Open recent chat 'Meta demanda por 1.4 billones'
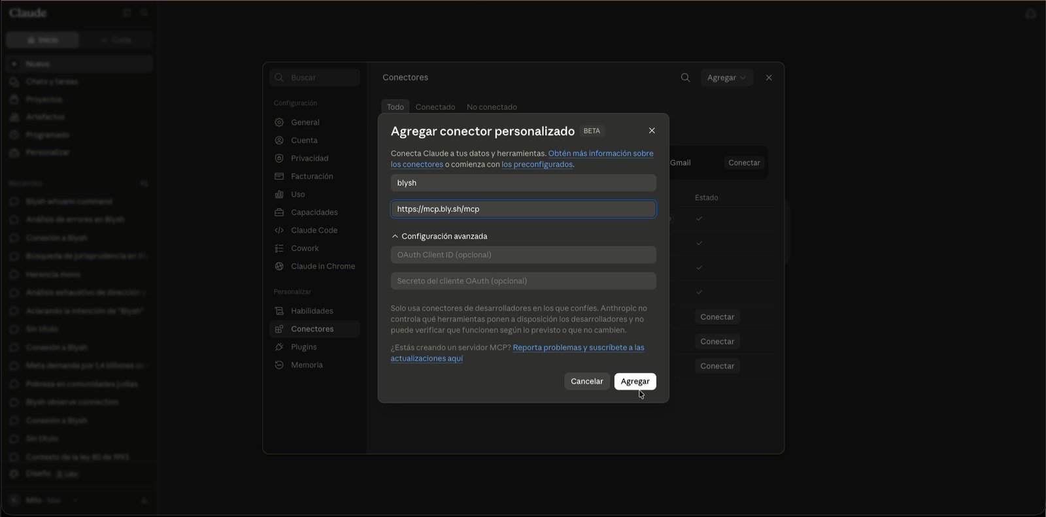1046x517 pixels. click(x=80, y=366)
